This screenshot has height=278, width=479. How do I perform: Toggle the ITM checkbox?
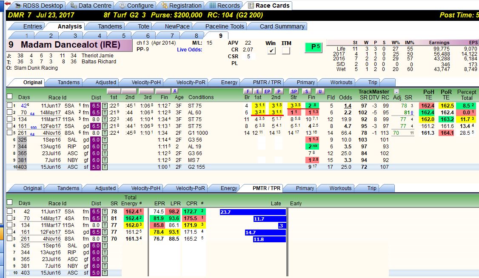click(286, 51)
